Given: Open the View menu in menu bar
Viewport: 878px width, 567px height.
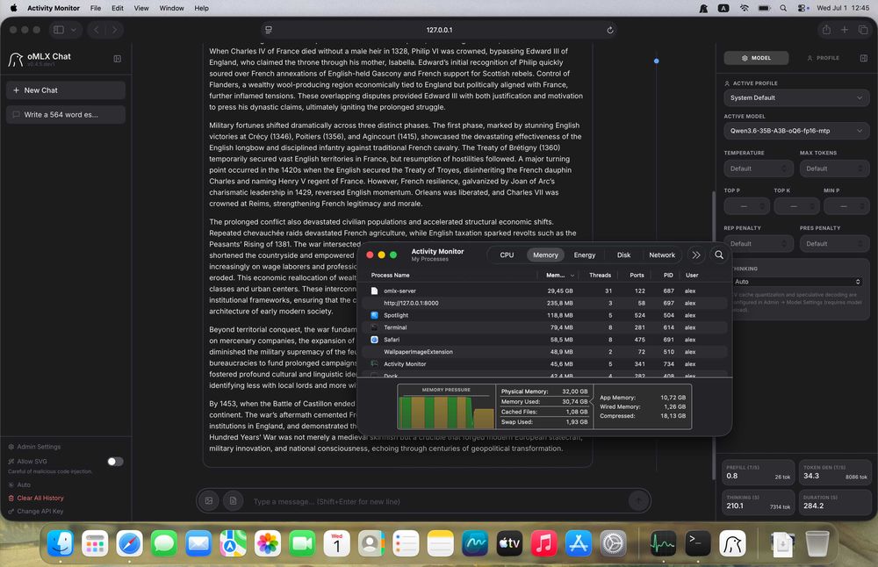Looking at the screenshot, I should (141, 8).
